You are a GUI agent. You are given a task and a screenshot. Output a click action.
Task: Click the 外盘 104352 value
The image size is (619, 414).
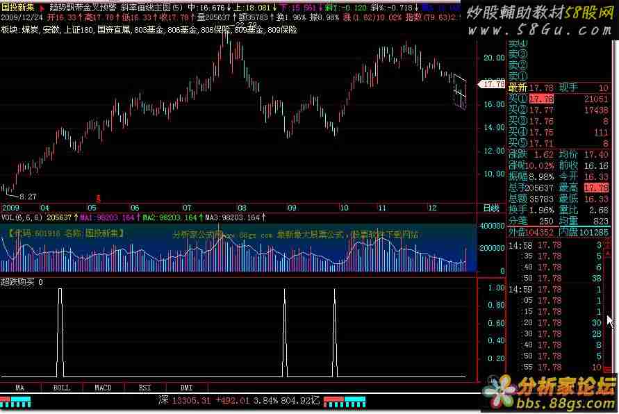point(539,232)
